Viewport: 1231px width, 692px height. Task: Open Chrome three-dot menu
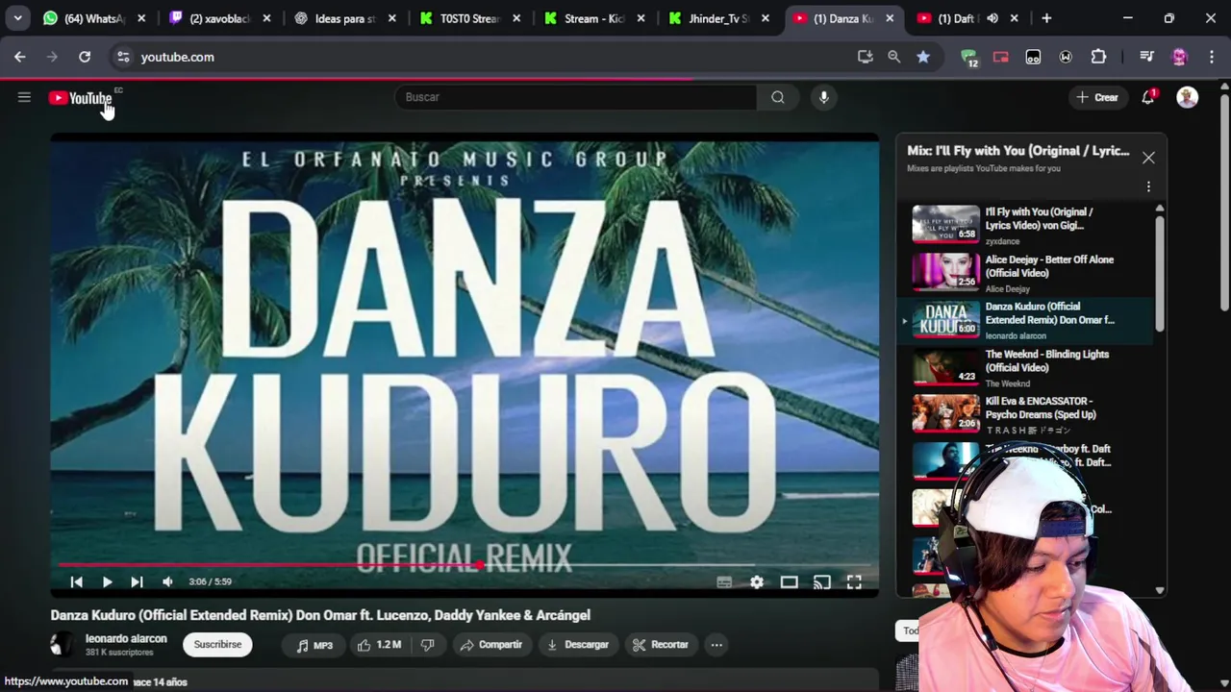pos(1210,57)
